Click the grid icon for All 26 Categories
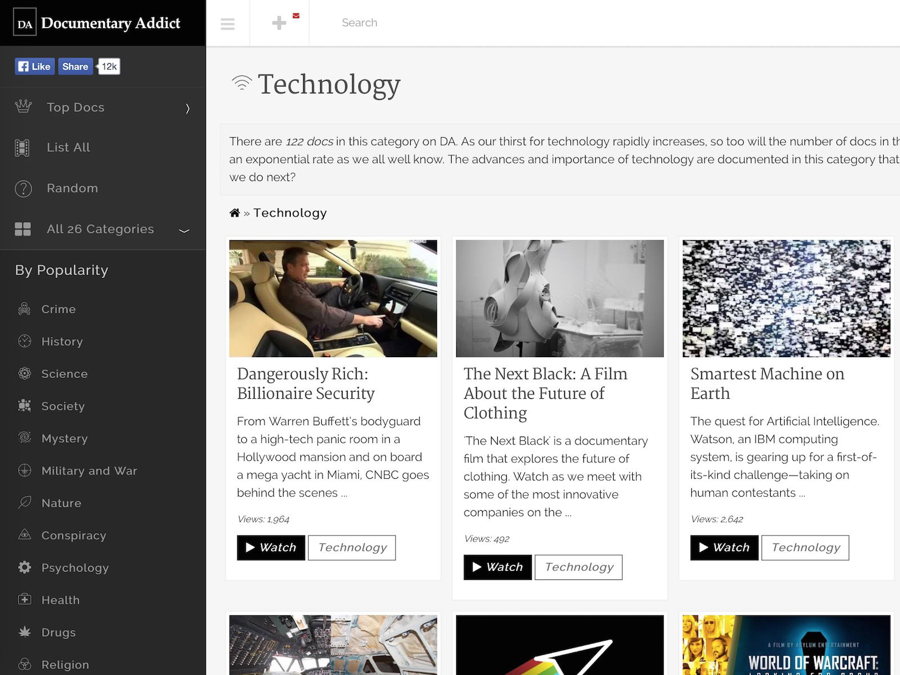Viewport: 900px width, 675px height. [x=23, y=229]
